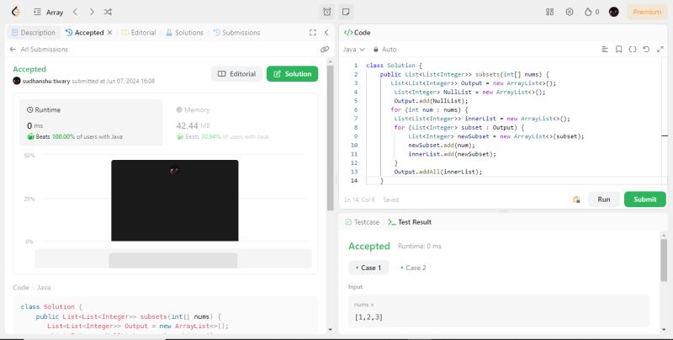Click the LeetCode logo icon

pyautogui.click(x=16, y=12)
